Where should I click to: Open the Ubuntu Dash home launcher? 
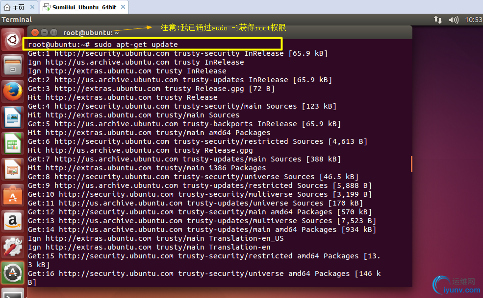point(13,40)
